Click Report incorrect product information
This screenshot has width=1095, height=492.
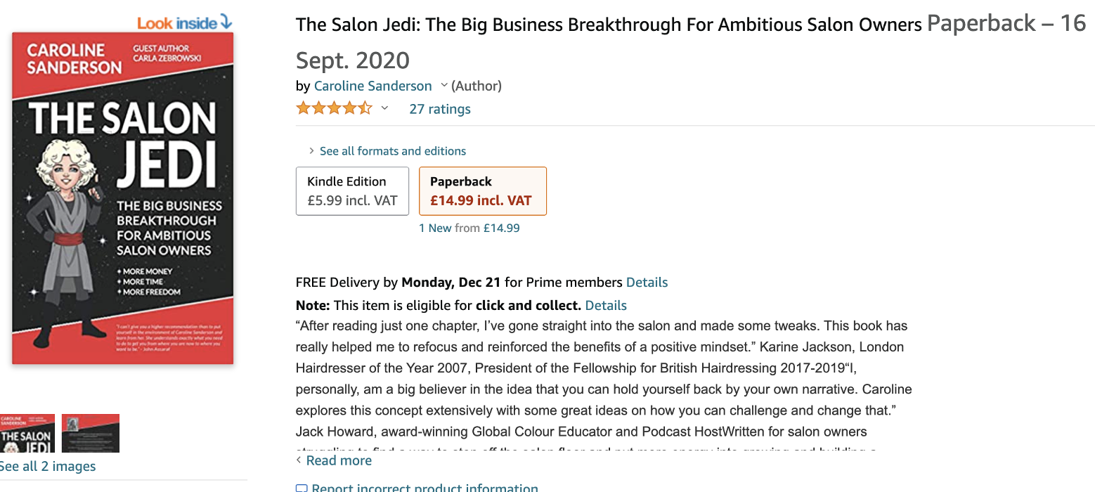click(425, 488)
